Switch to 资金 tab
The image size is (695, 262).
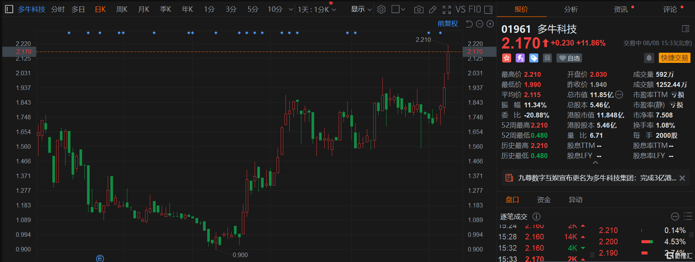(x=544, y=200)
